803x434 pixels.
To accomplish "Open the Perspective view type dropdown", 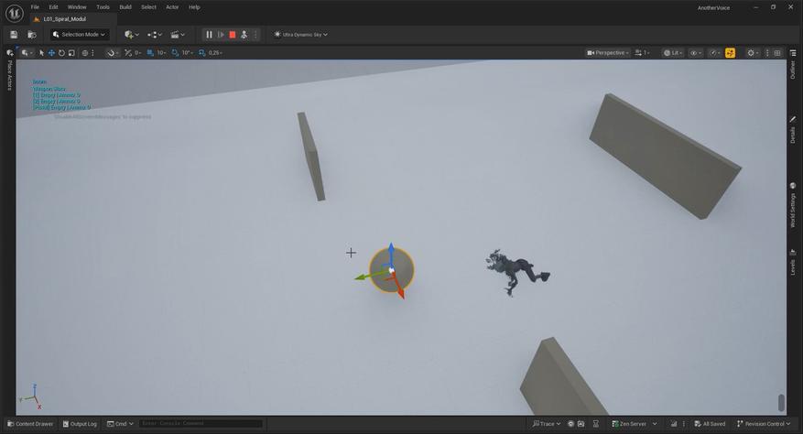I will [607, 53].
